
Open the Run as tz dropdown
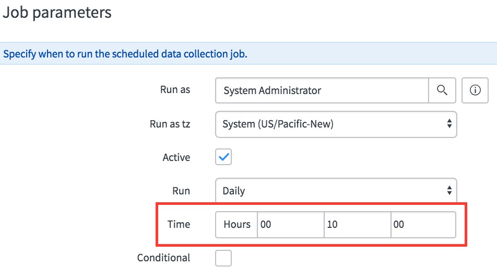[336, 124]
